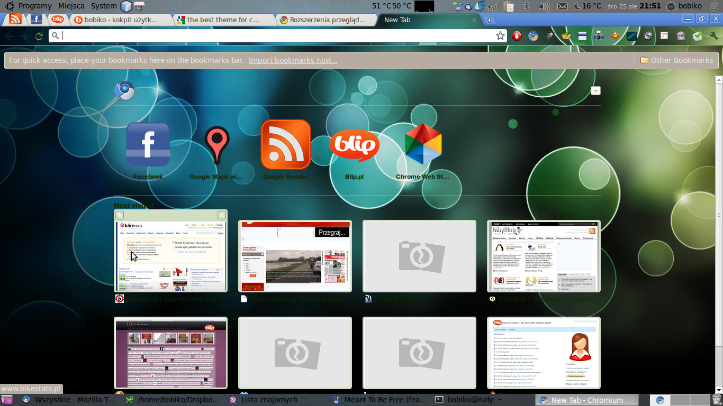The width and height of the screenshot is (723, 406).
Task: Click Import bookmarks now link
Action: [293, 60]
